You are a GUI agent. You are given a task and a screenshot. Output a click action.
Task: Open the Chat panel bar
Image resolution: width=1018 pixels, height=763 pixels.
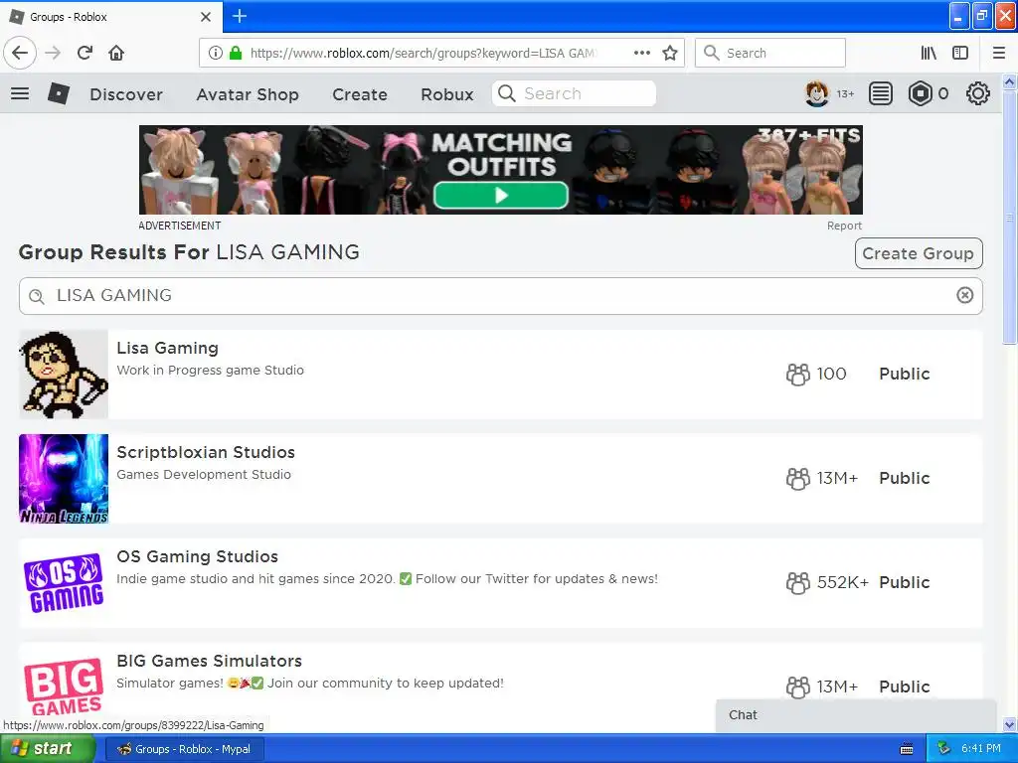coord(856,715)
